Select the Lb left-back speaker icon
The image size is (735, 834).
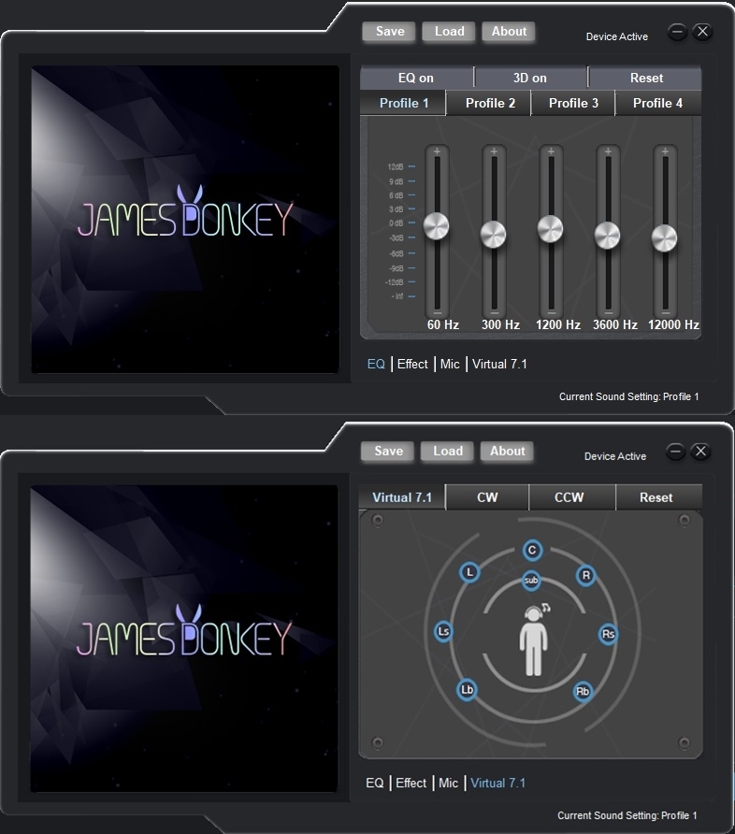(x=467, y=690)
